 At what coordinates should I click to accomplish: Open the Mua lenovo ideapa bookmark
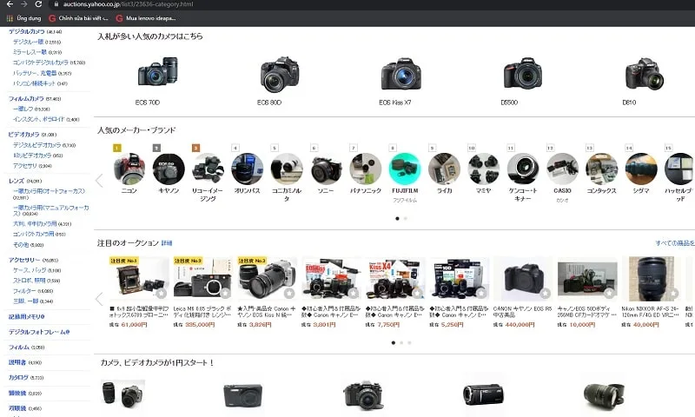tap(146, 18)
